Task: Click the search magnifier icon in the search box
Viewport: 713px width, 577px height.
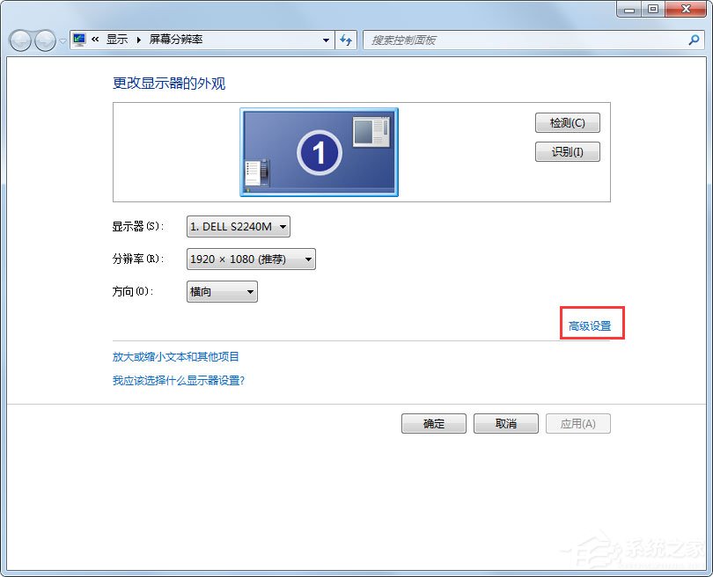Action: 695,40
